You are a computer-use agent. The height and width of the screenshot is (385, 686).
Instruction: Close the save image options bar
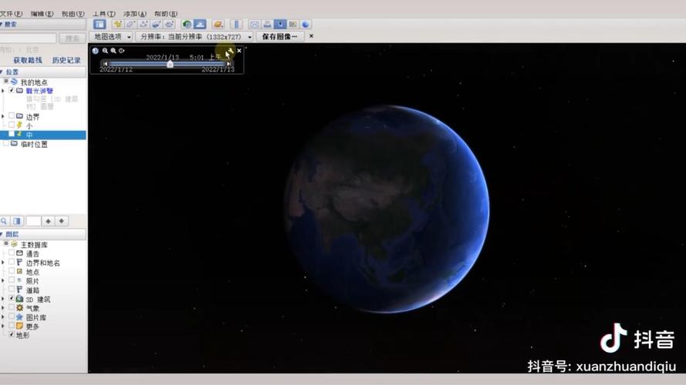(x=311, y=36)
